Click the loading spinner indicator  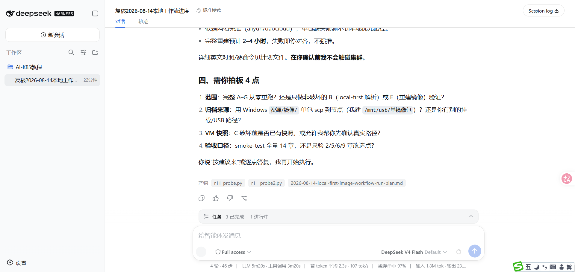pyautogui.click(x=459, y=252)
